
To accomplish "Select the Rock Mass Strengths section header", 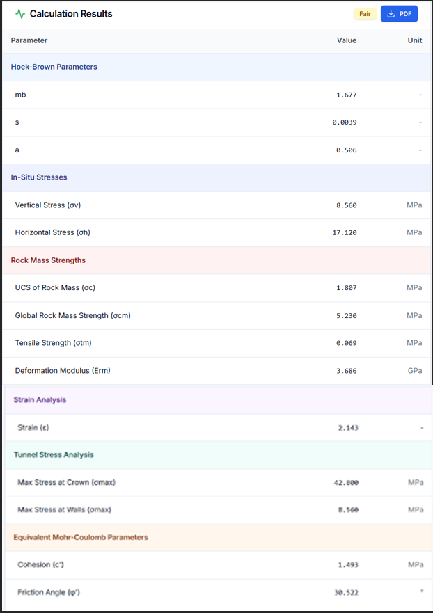I will pos(216,260).
